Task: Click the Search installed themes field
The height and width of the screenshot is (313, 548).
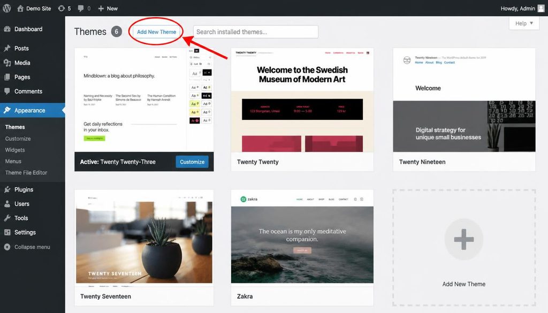Action: (x=256, y=32)
